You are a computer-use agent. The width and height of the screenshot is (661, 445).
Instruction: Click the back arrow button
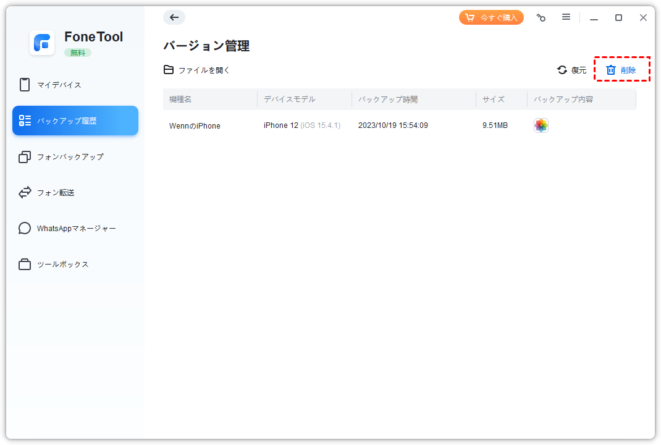(174, 17)
